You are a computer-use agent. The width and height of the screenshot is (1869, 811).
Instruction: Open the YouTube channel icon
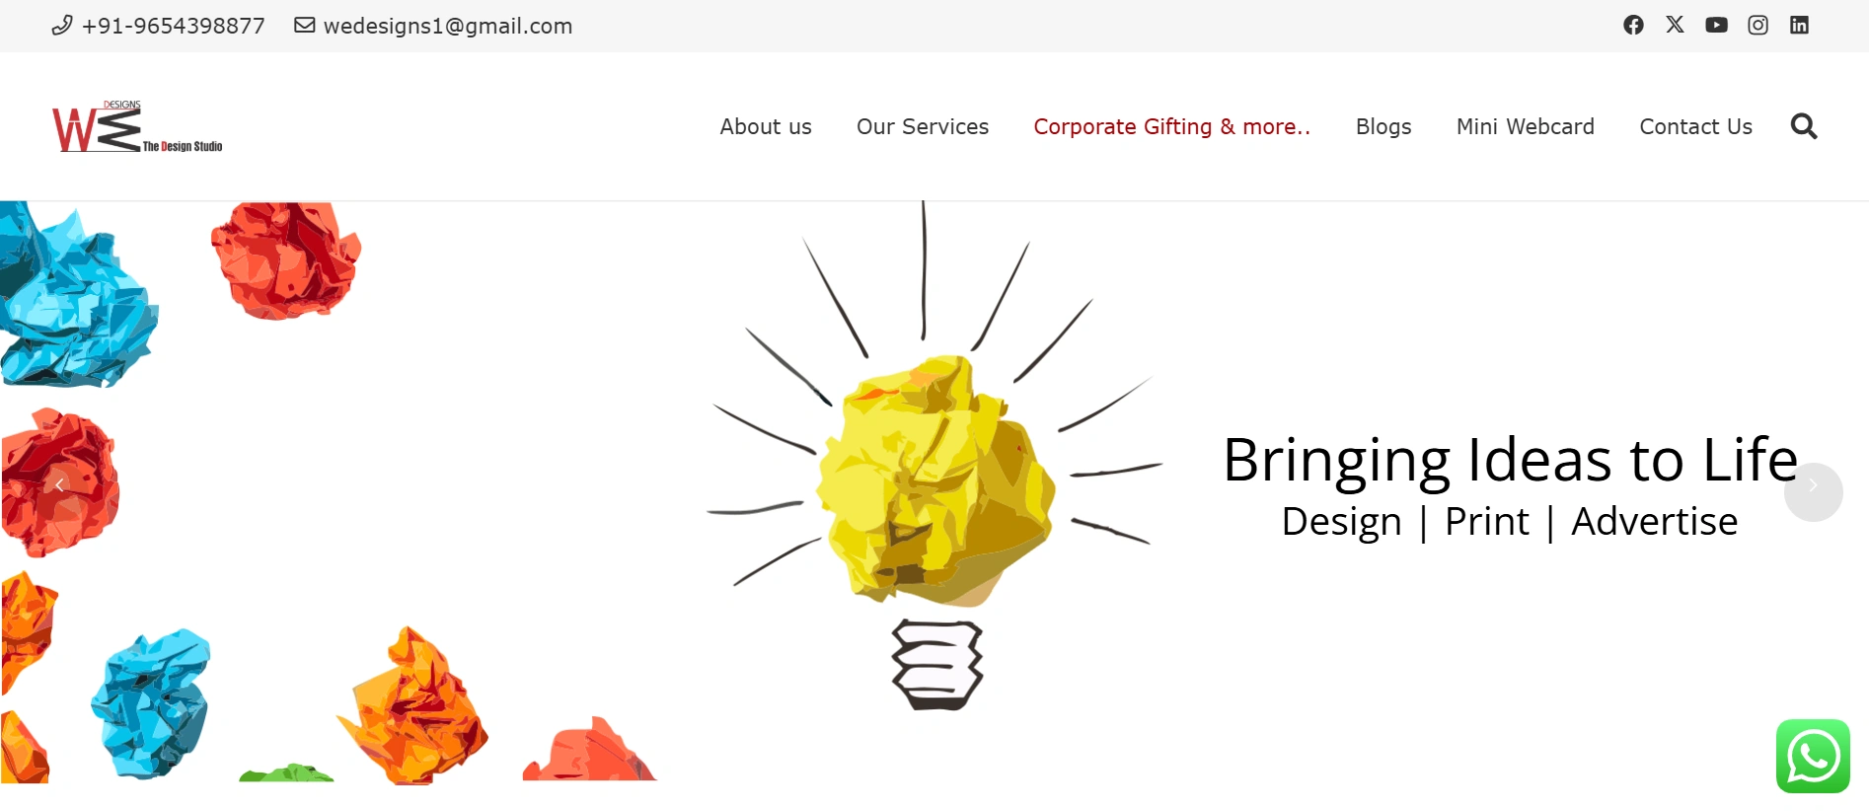[x=1716, y=25]
